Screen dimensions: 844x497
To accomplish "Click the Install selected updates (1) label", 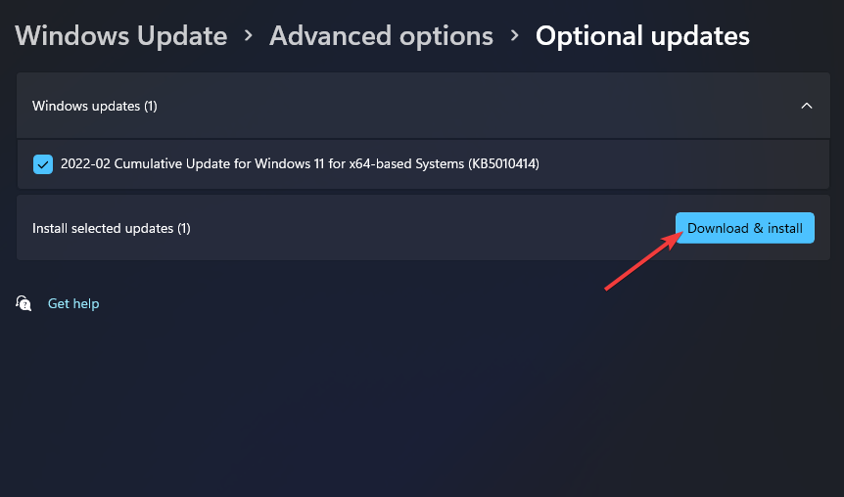I will pos(111,228).
